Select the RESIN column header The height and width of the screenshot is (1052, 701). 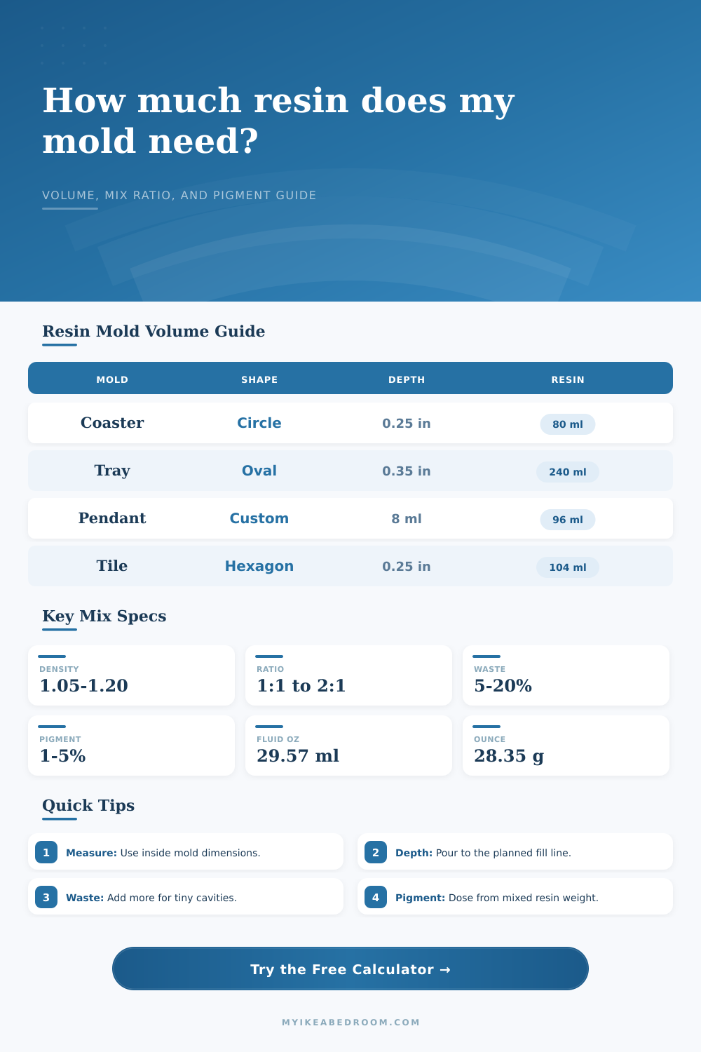tap(568, 379)
